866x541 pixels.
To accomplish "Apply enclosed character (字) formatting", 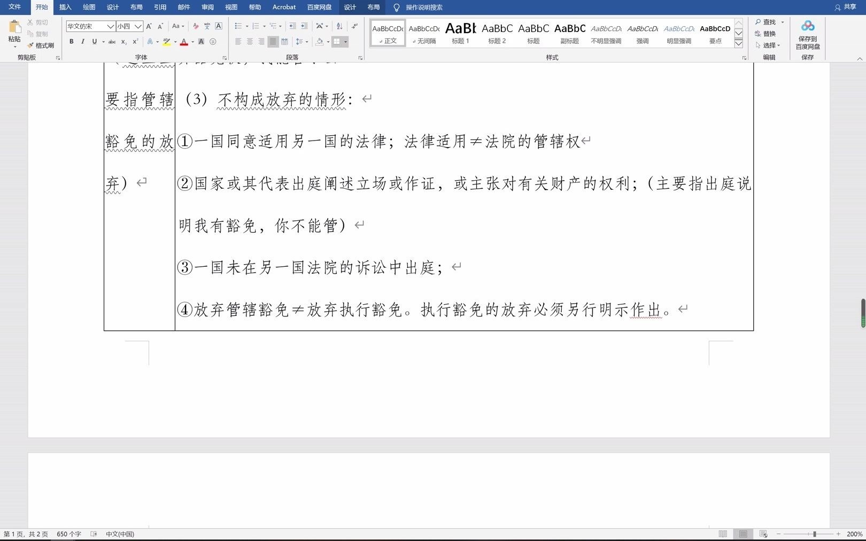I will click(213, 42).
